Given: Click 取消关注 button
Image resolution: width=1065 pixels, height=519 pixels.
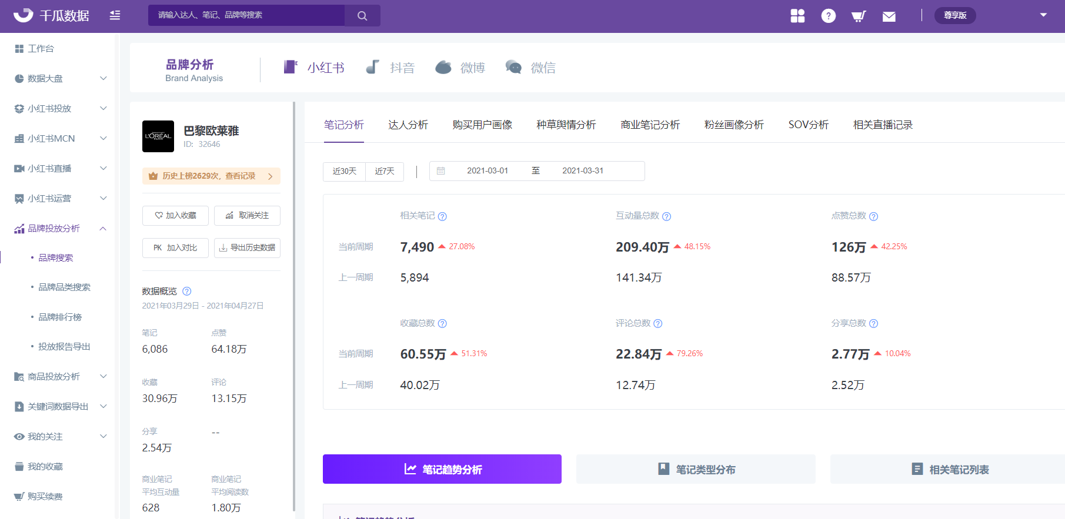Looking at the screenshot, I should [x=247, y=216].
